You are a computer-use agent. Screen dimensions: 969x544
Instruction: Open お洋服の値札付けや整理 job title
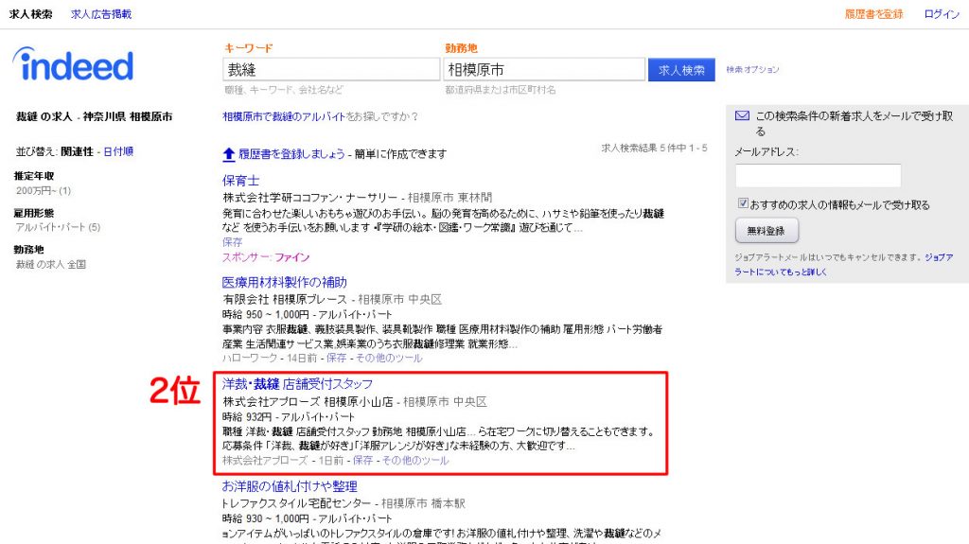pyautogui.click(x=290, y=486)
